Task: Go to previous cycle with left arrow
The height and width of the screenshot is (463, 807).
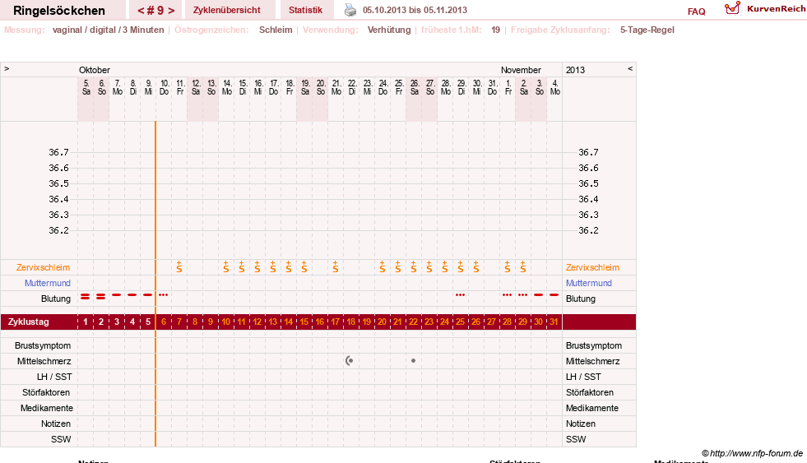Action: click(141, 11)
